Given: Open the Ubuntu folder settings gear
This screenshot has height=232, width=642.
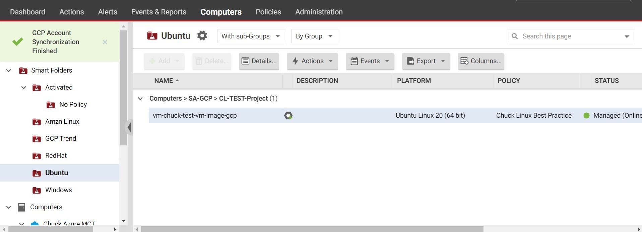Looking at the screenshot, I should tap(202, 36).
